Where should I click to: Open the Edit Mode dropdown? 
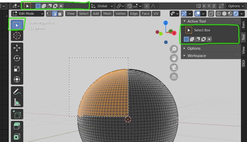[x=28, y=14]
